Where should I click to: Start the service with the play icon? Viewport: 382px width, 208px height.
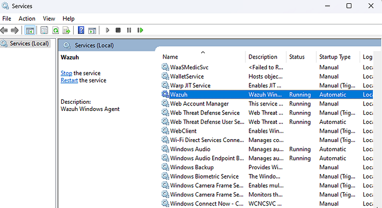point(108,30)
